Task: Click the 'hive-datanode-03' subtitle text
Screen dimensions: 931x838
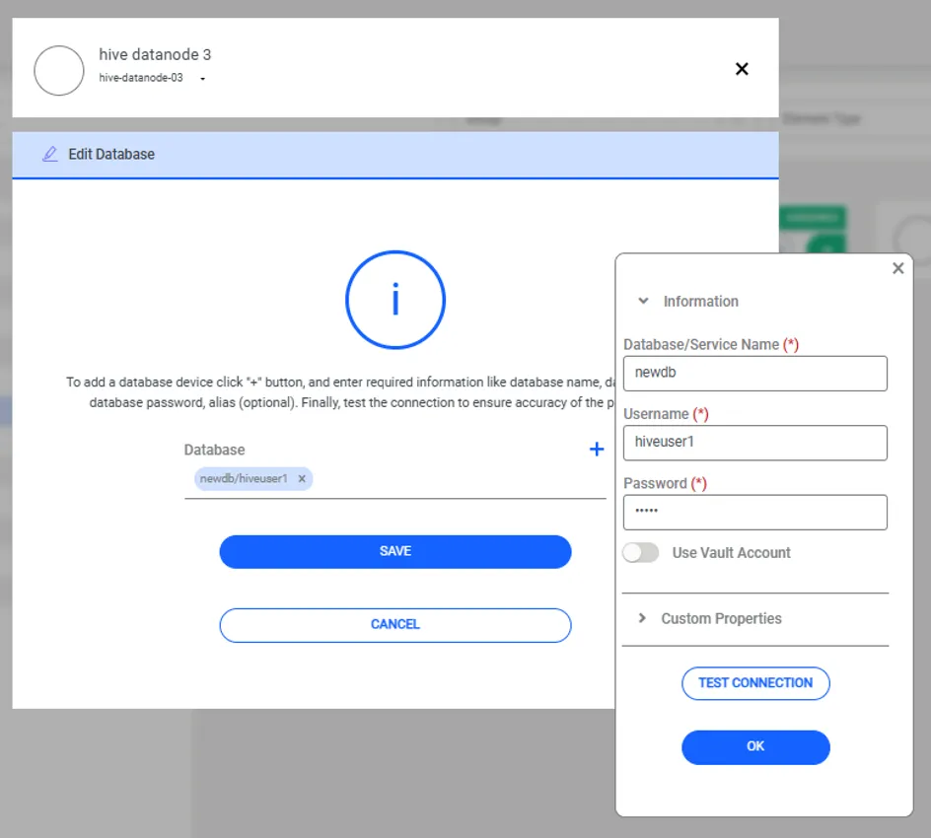Action: (141, 78)
